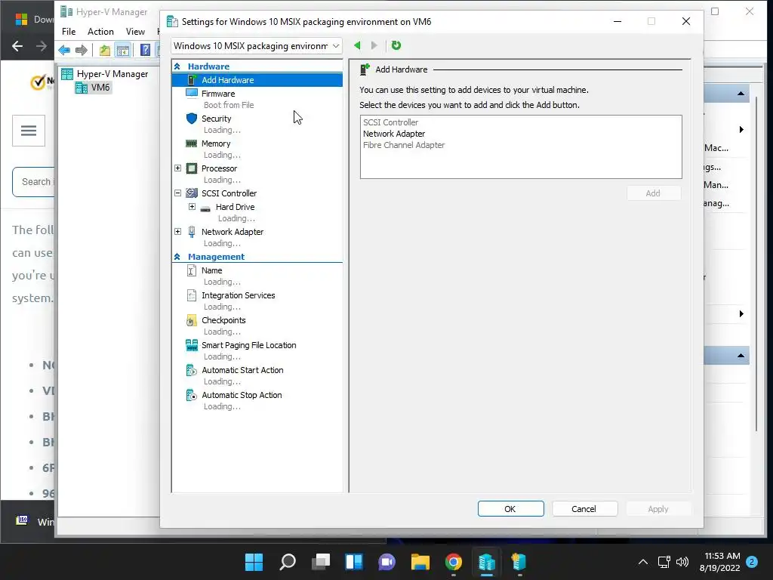Screen dimensions: 773x580
Task: Select the Memory settings item
Action: tap(215, 143)
